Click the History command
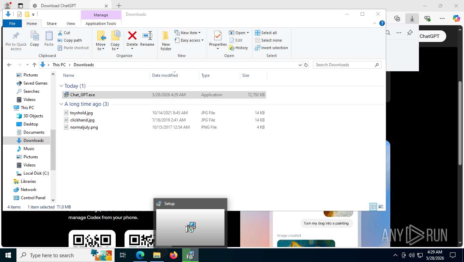 coord(238,48)
